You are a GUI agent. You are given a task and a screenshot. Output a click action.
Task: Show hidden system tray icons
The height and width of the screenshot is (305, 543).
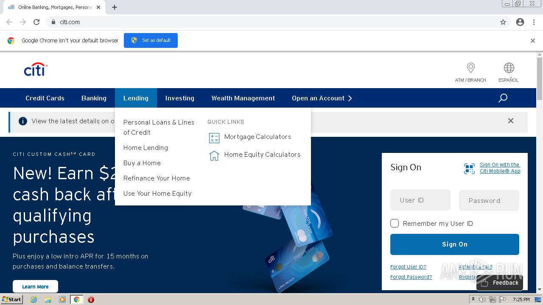pyautogui.click(x=473, y=299)
